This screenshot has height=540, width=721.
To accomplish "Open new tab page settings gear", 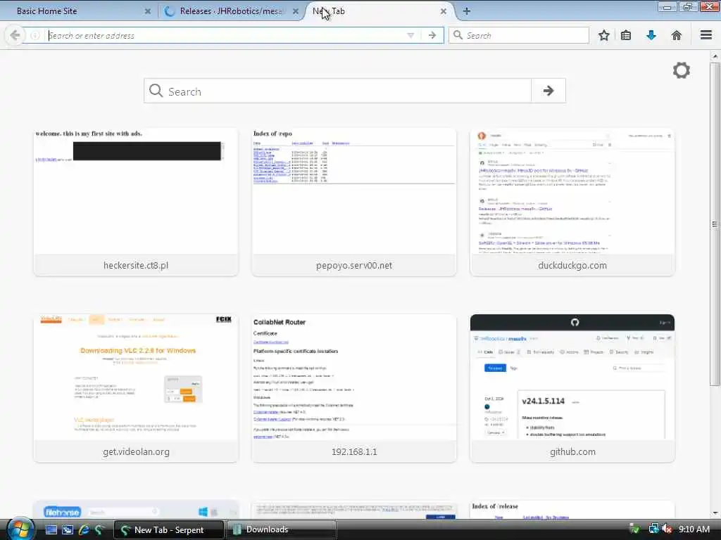I will pyautogui.click(x=682, y=70).
